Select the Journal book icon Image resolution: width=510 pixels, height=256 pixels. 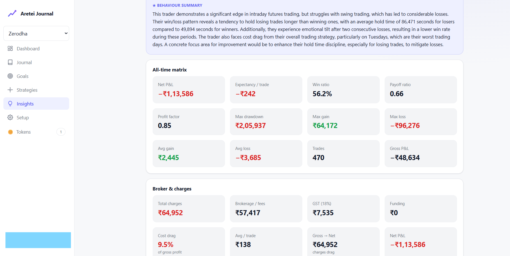pos(10,62)
